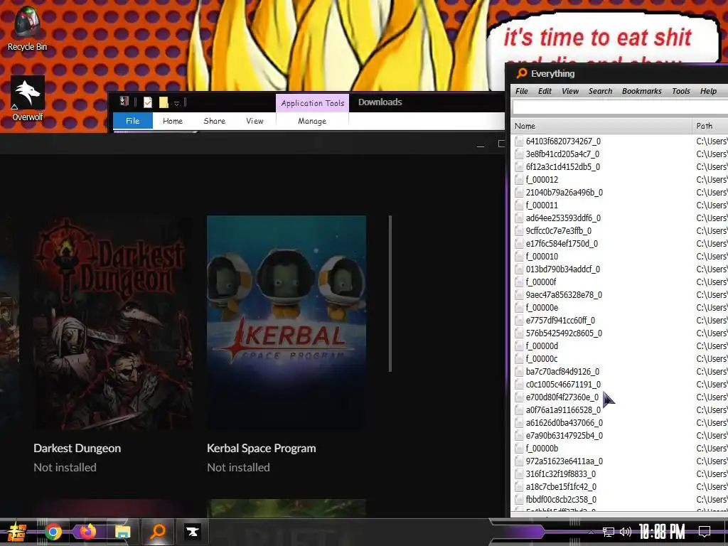Viewport: 728px width, 546px height.
Task: Open Everything Tools menu
Action: click(x=681, y=91)
